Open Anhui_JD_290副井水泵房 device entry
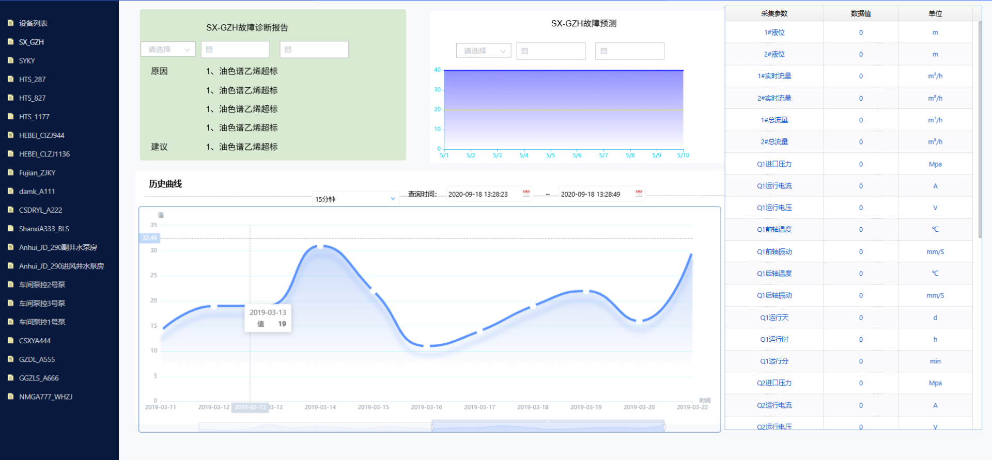 58,247
